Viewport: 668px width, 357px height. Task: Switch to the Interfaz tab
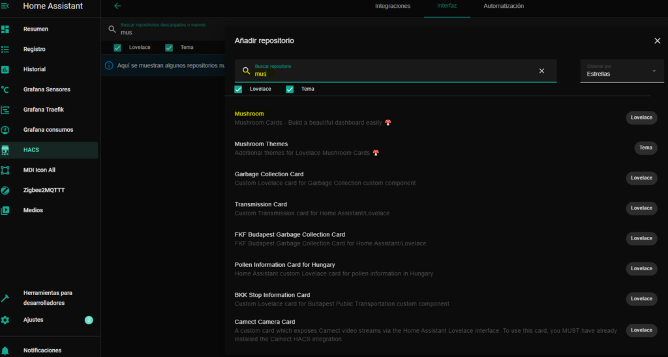click(447, 6)
